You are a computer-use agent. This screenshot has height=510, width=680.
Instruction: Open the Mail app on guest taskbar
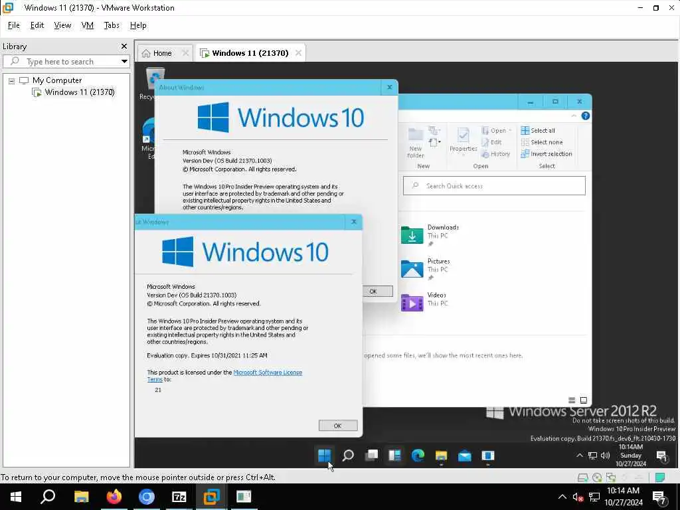464,456
